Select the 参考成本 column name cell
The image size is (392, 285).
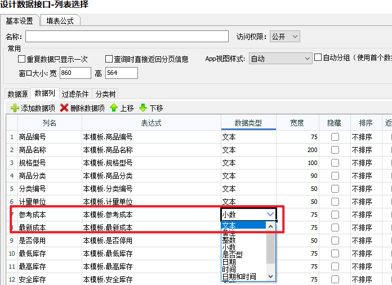point(50,215)
